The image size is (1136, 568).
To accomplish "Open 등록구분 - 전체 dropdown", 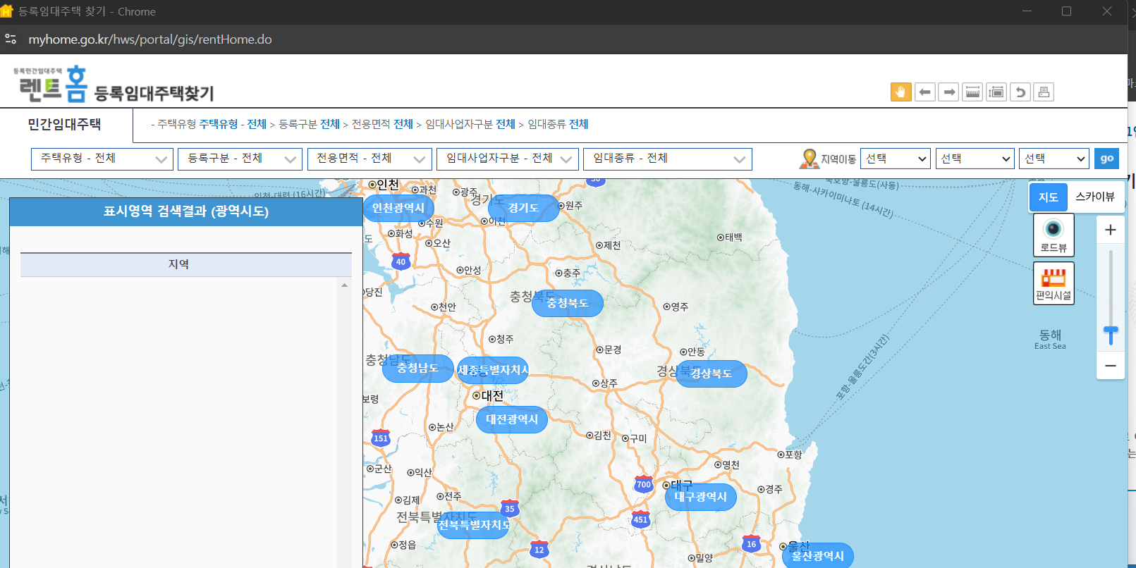I will pyautogui.click(x=240, y=159).
